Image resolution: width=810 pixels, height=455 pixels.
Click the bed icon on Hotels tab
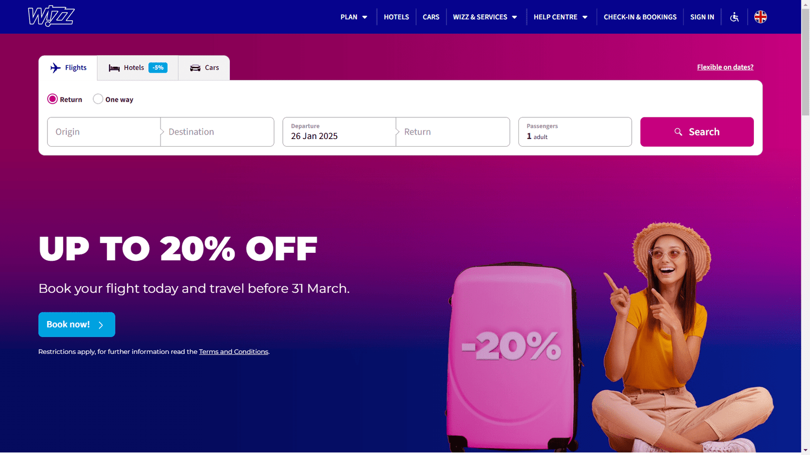pos(114,68)
